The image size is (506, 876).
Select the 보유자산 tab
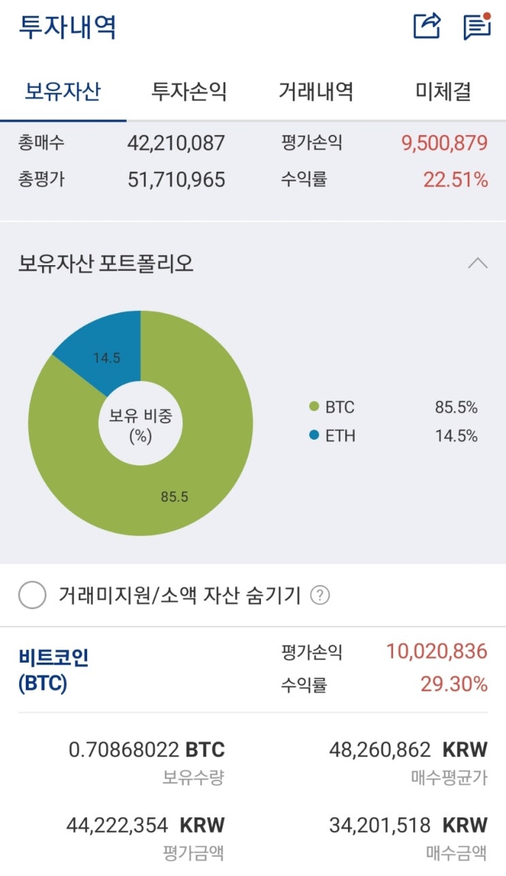[63, 91]
